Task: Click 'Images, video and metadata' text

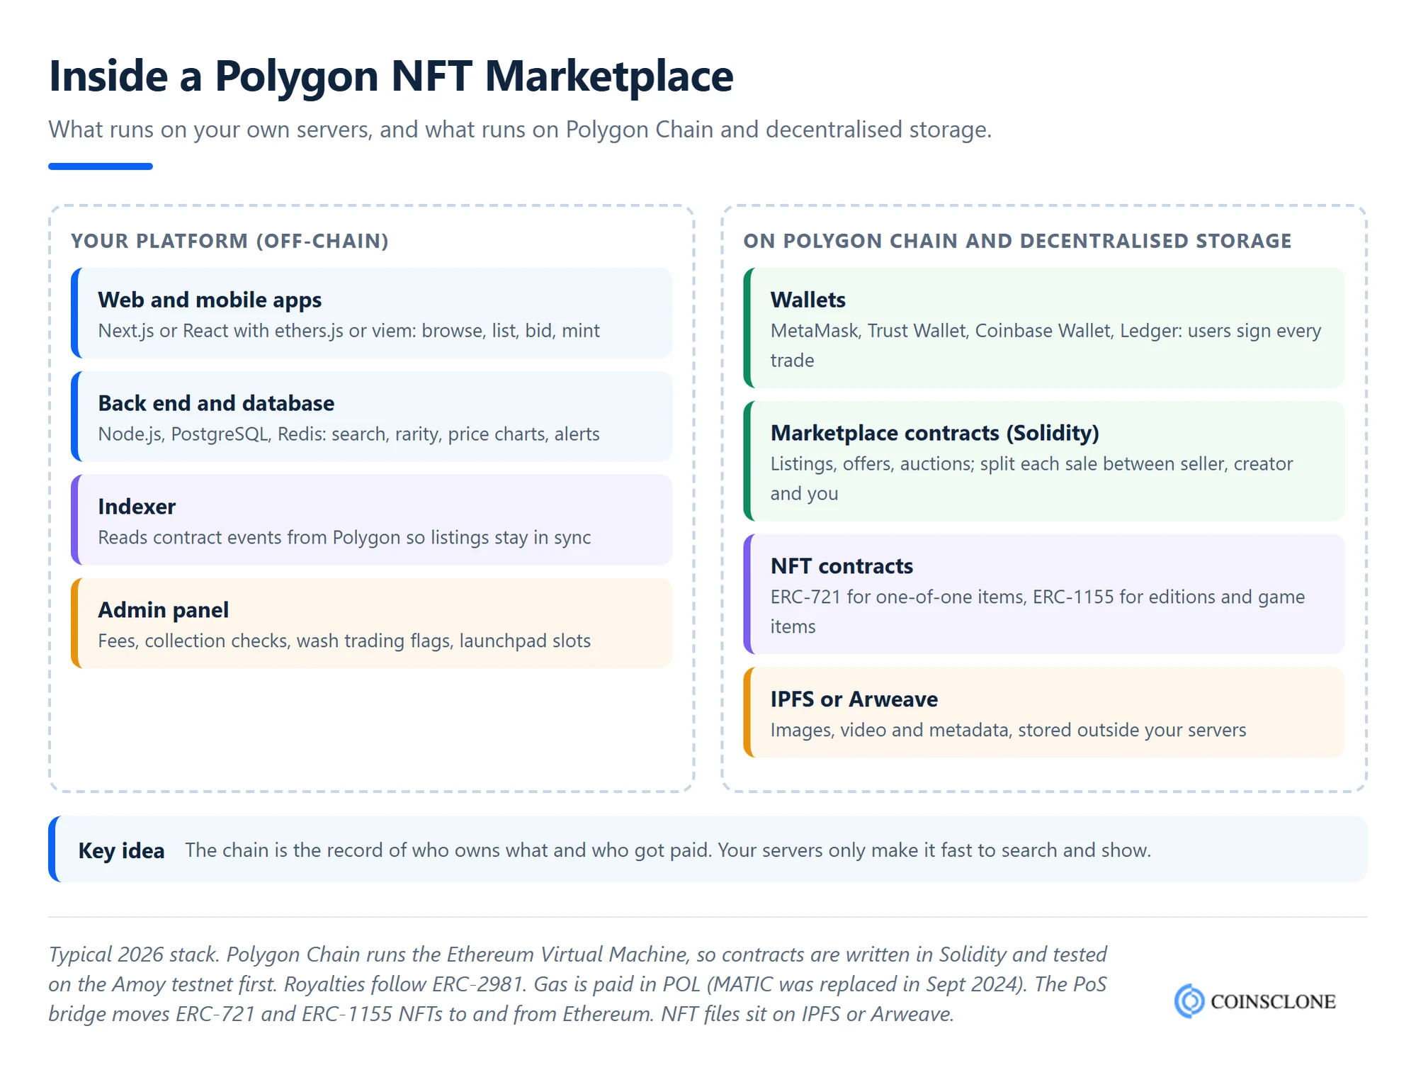Action: click(x=1008, y=731)
